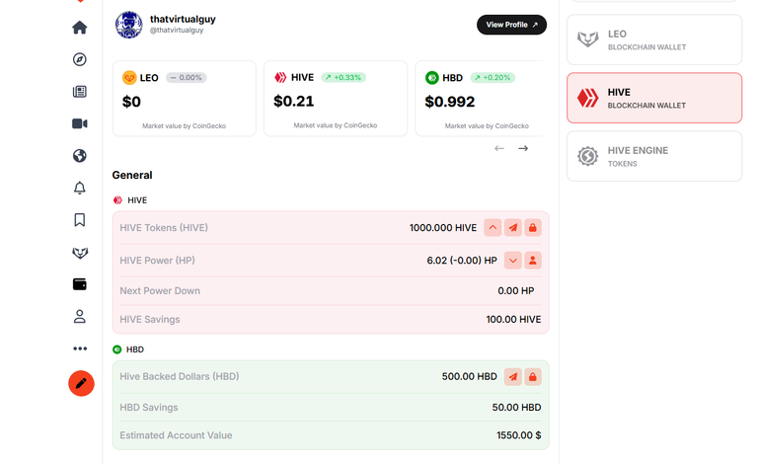Click the HBD Savings label
The height and width of the screenshot is (464, 758).
(149, 408)
